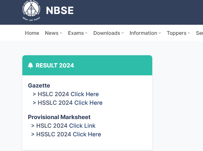
Task: Click the partially visible Ser menu item
Action: 199,33
